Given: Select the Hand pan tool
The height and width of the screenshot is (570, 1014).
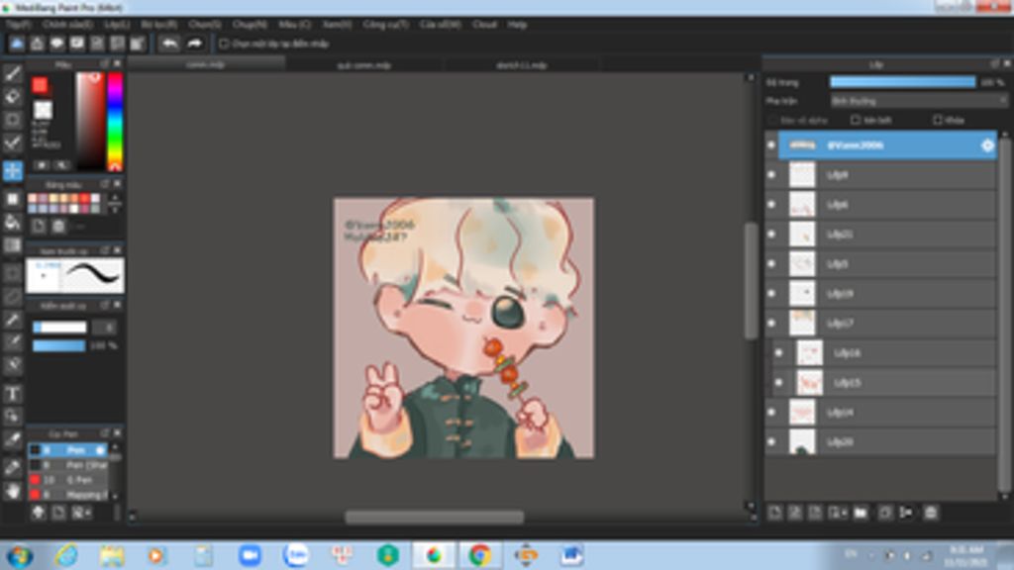Looking at the screenshot, I should pos(12,491).
